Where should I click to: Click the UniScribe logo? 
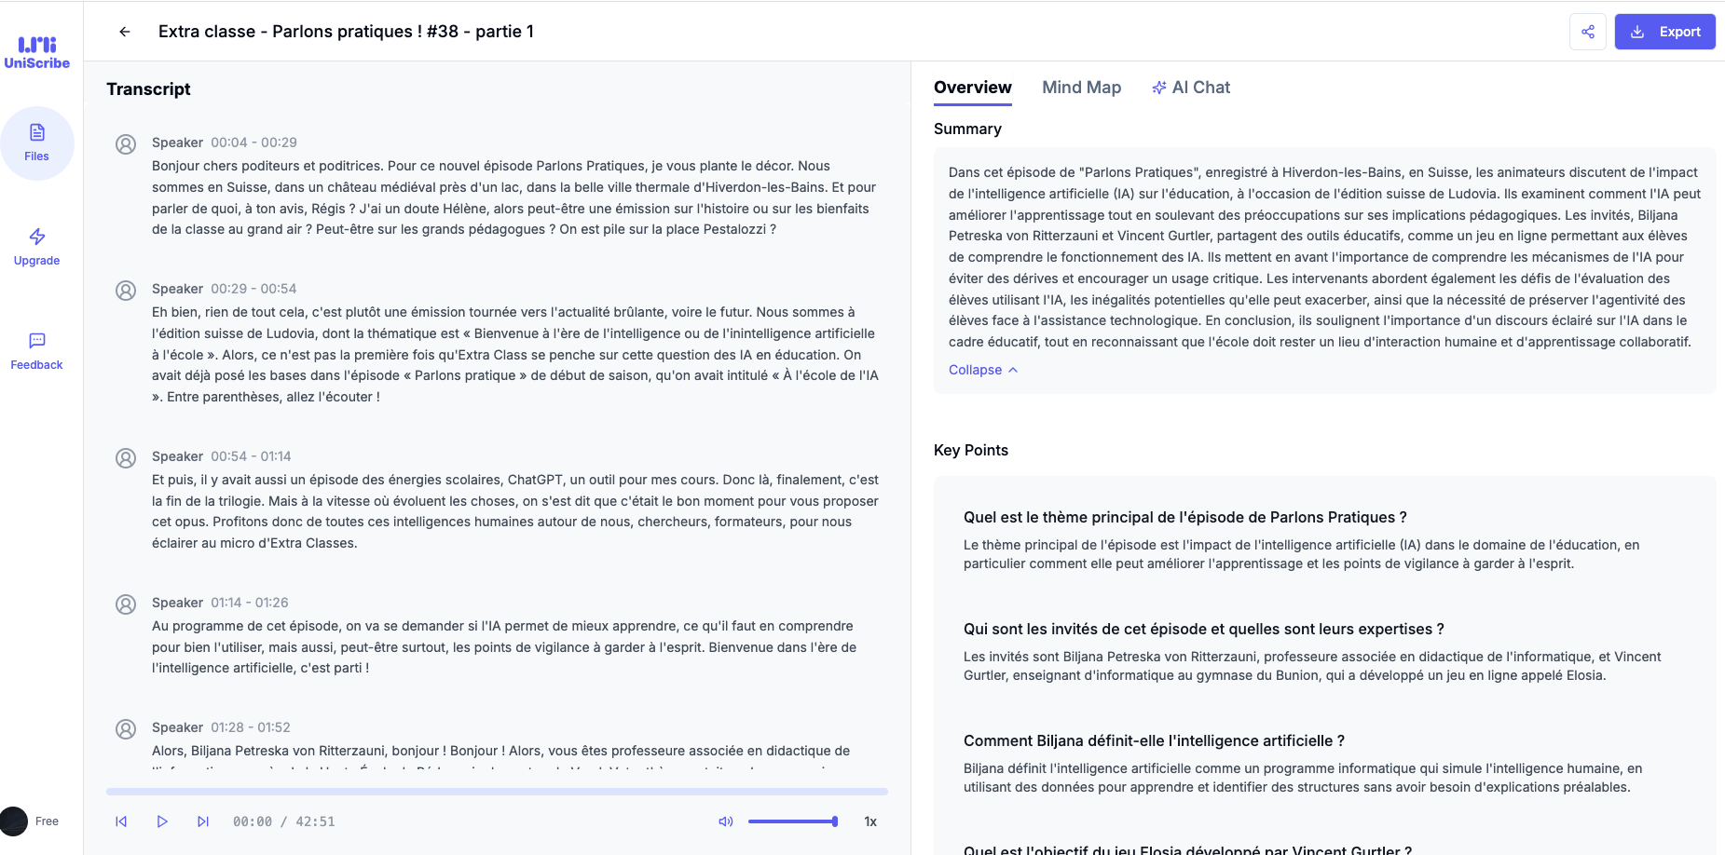click(x=37, y=52)
